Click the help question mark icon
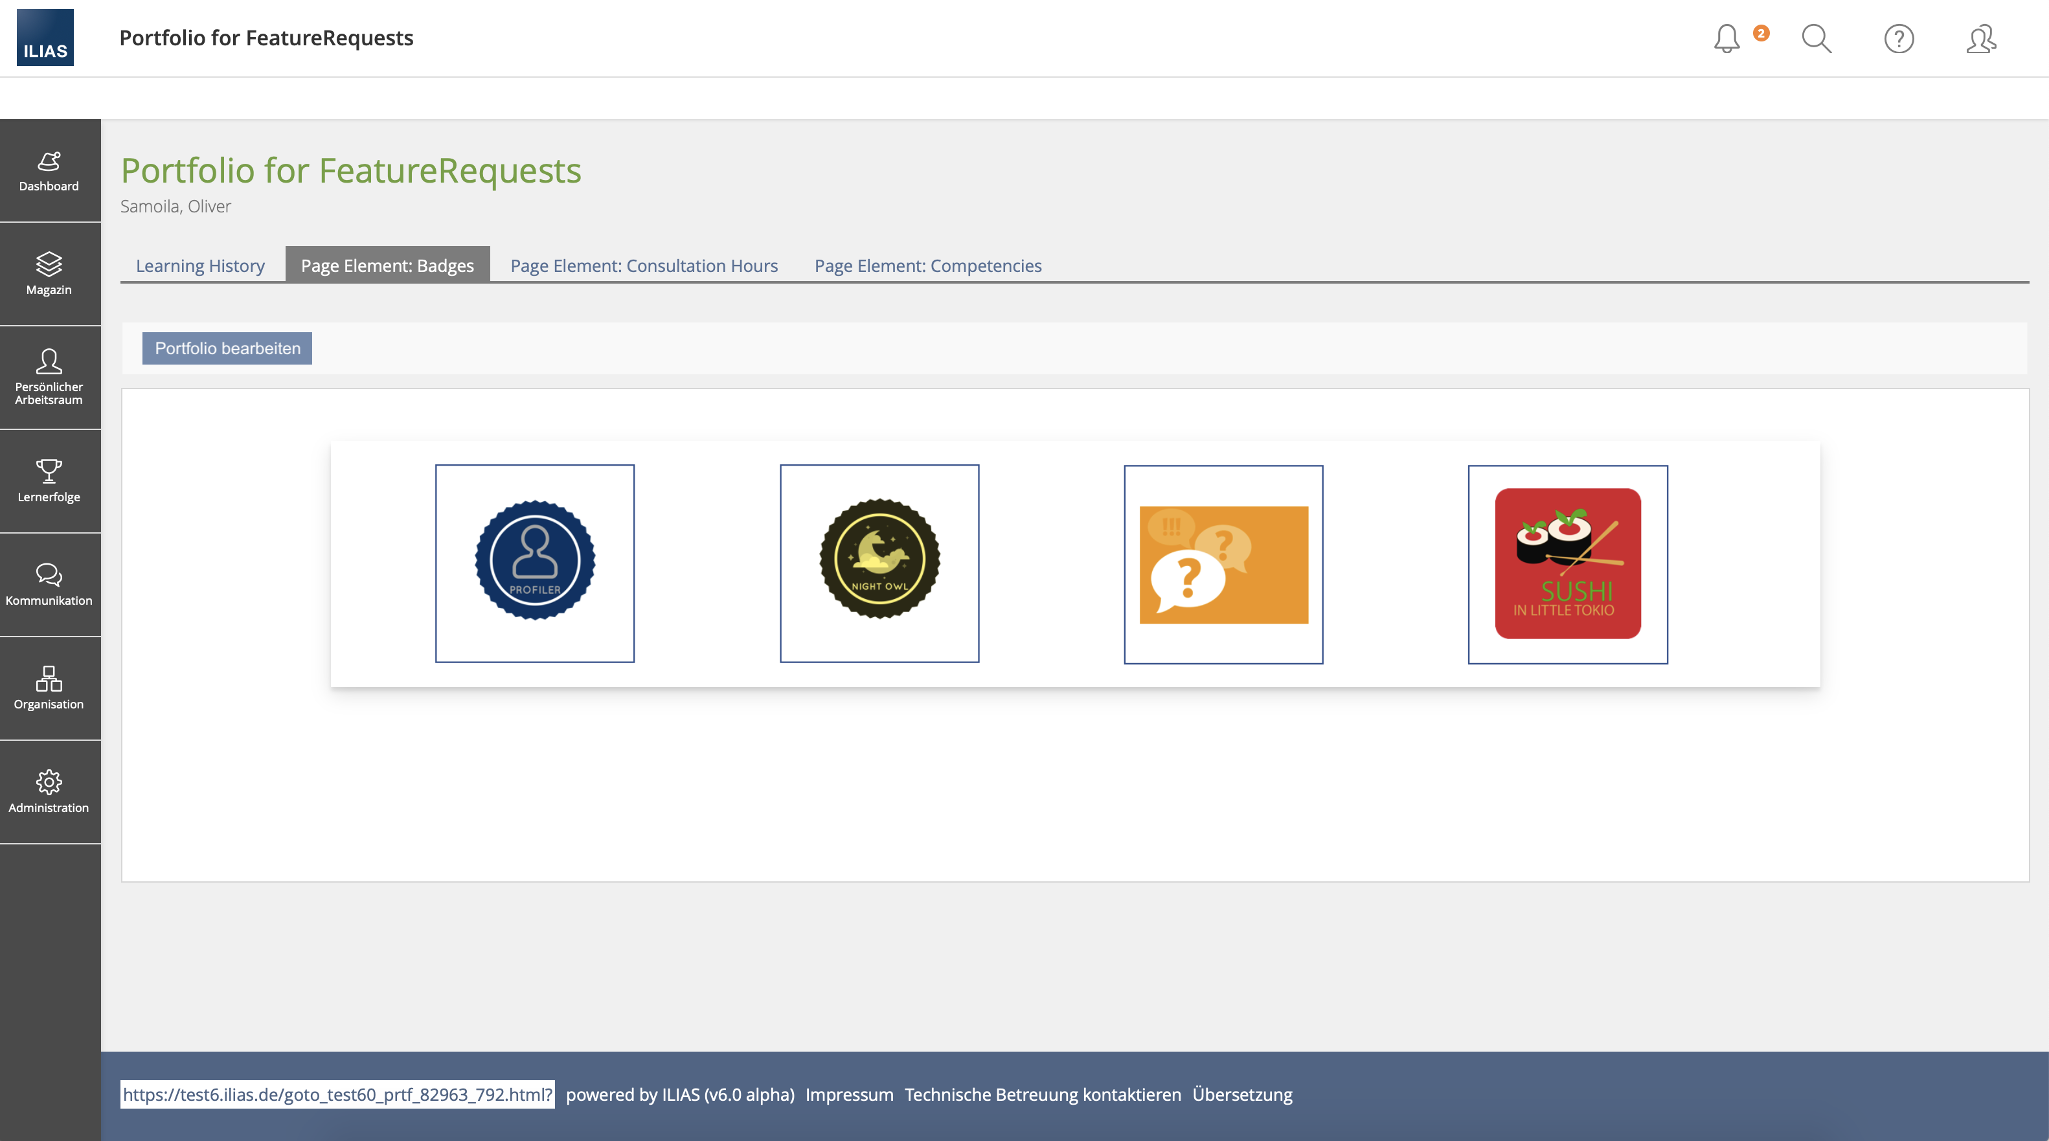Image resolution: width=2049 pixels, height=1141 pixels. point(1899,38)
